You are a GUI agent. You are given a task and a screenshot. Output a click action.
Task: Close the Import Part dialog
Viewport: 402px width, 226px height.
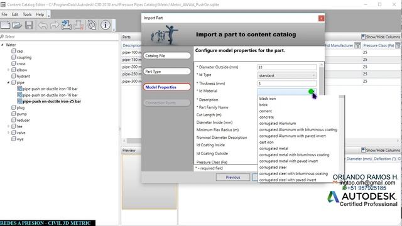321,18
